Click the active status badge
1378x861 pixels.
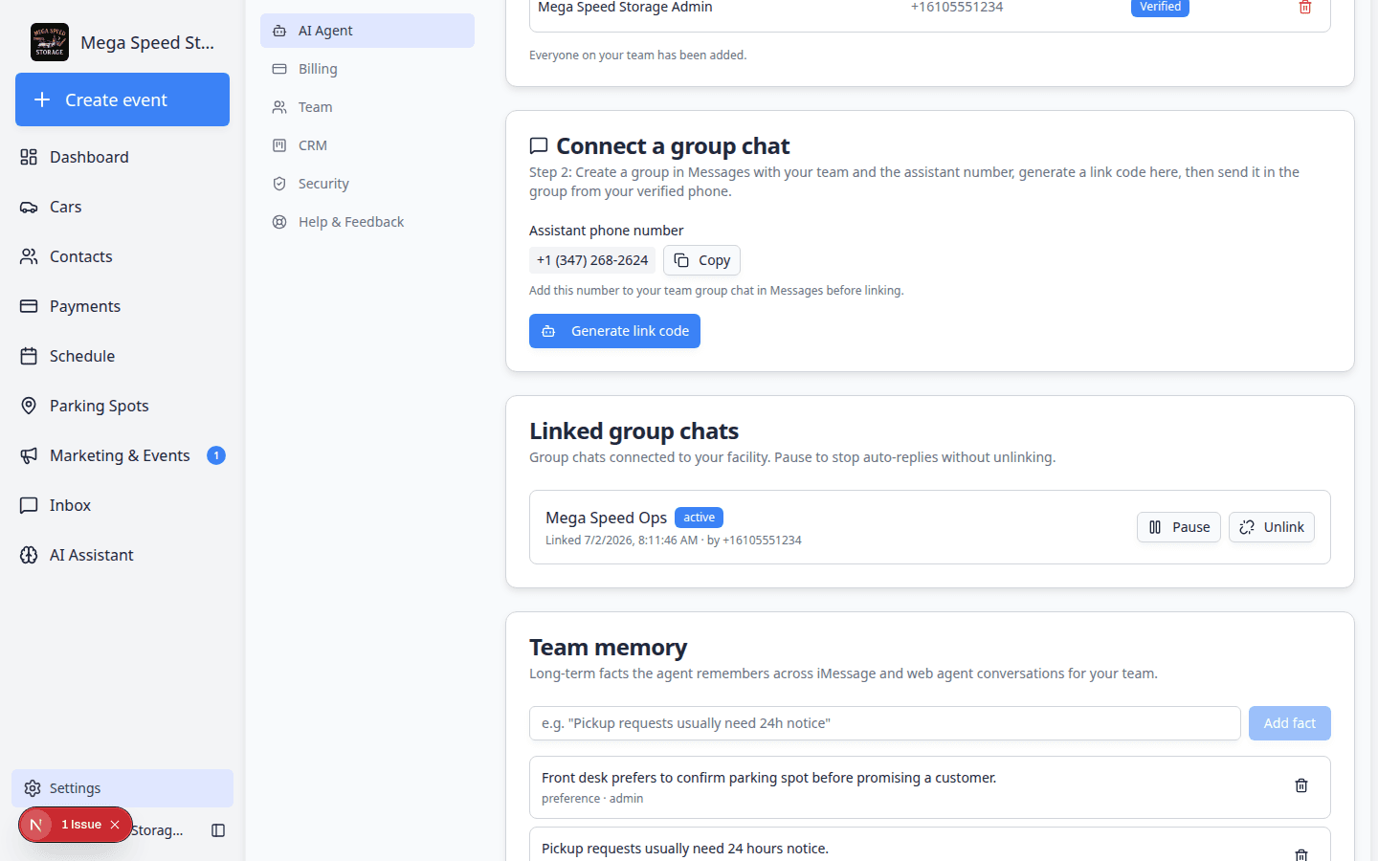click(699, 518)
